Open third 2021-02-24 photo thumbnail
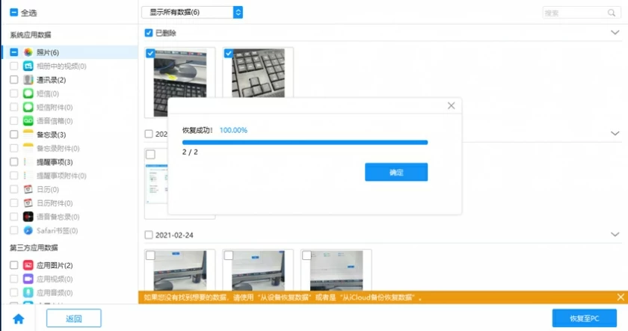Screen dimensions: 628x331 (336, 270)
